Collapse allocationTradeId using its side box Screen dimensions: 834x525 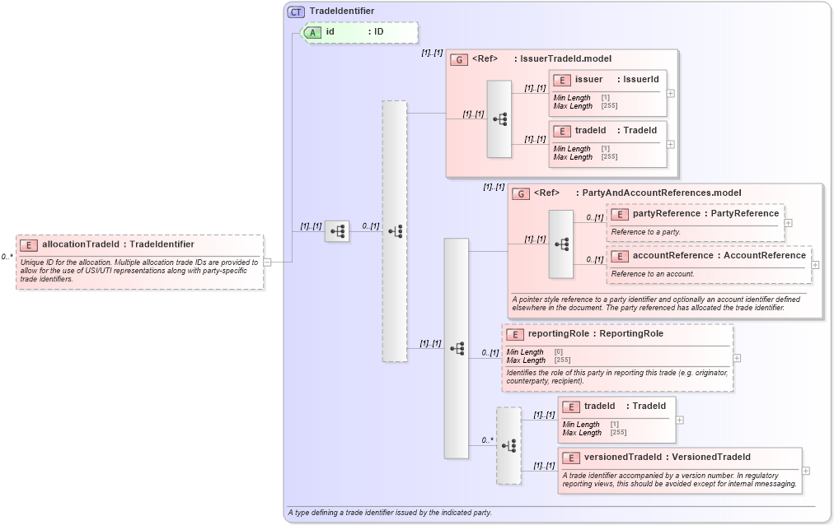pos(265,263)
